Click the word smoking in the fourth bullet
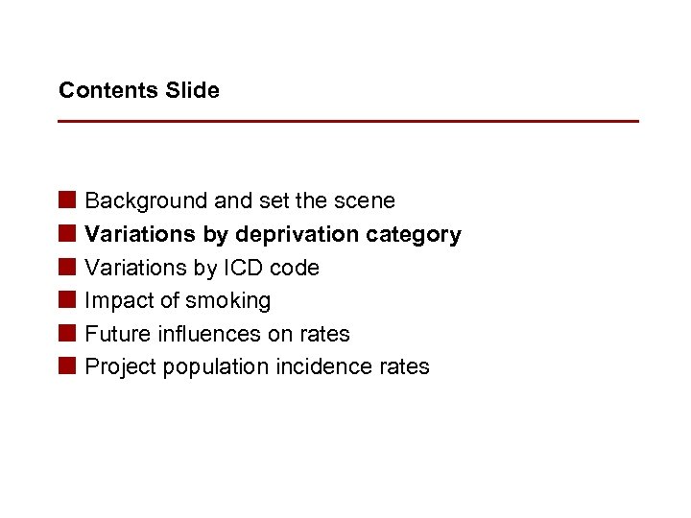The image size is (691, 518). [228, 300]
